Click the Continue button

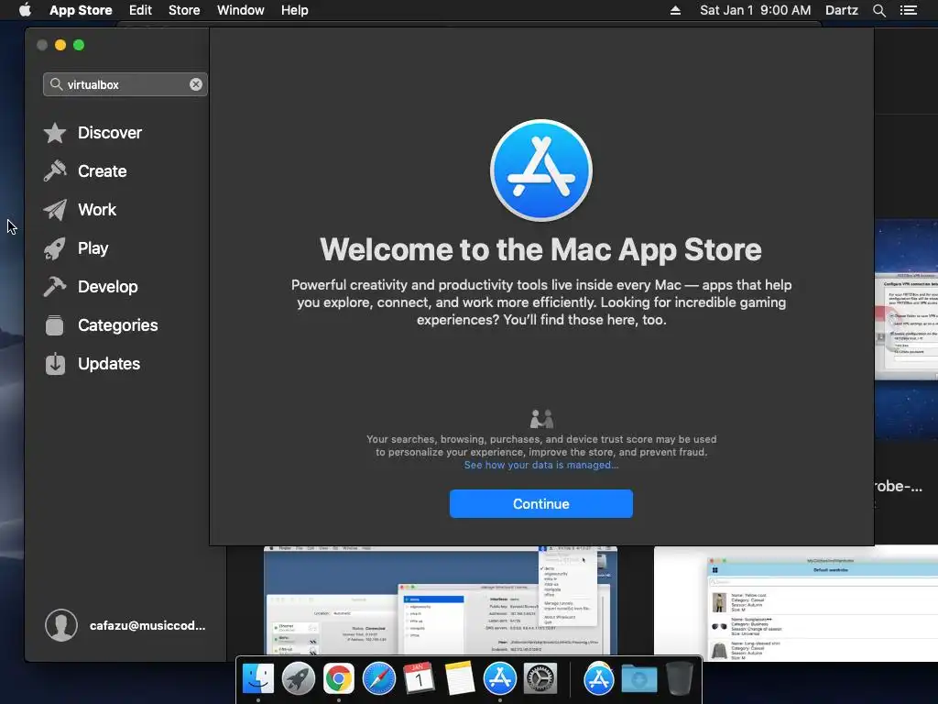click(x=540, y=503)
